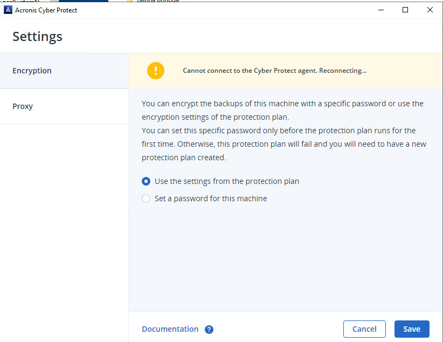The height and width of the screenshot is (342, 443).
Task: Open help via the question mark icon
Action: (209, 330)
